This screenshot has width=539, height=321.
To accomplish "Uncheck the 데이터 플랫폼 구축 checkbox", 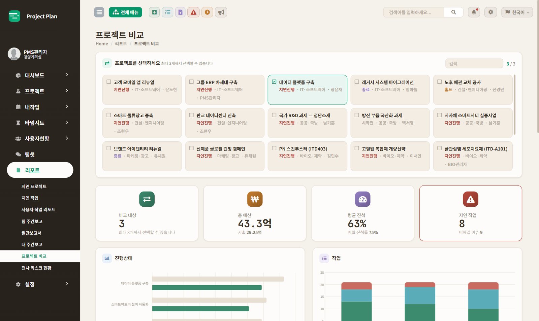I will 274,82.
